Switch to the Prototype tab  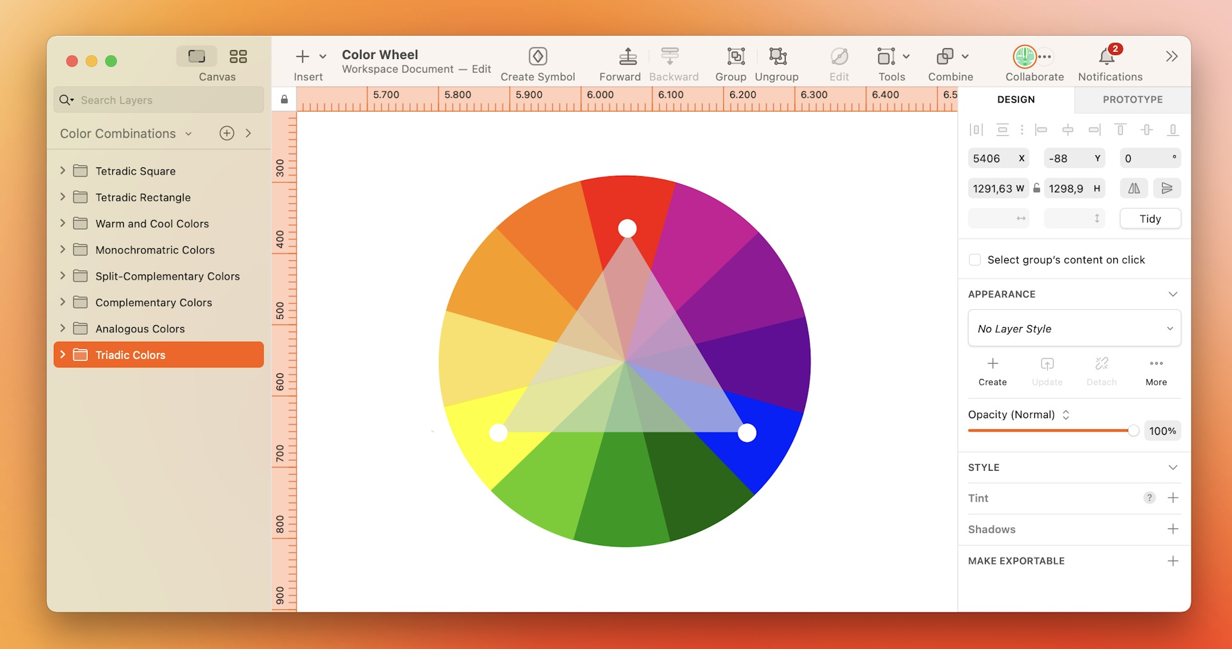pos(1132,99)
